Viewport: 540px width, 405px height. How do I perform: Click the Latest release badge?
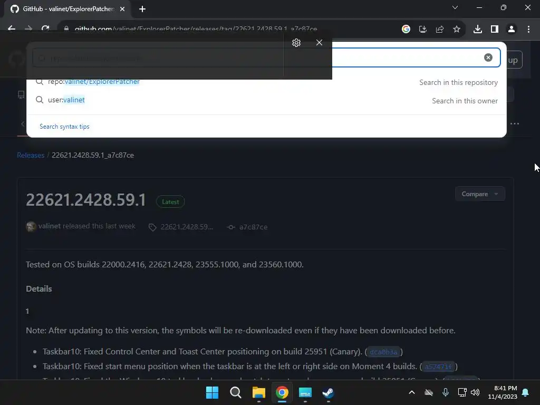coord(170,202)
